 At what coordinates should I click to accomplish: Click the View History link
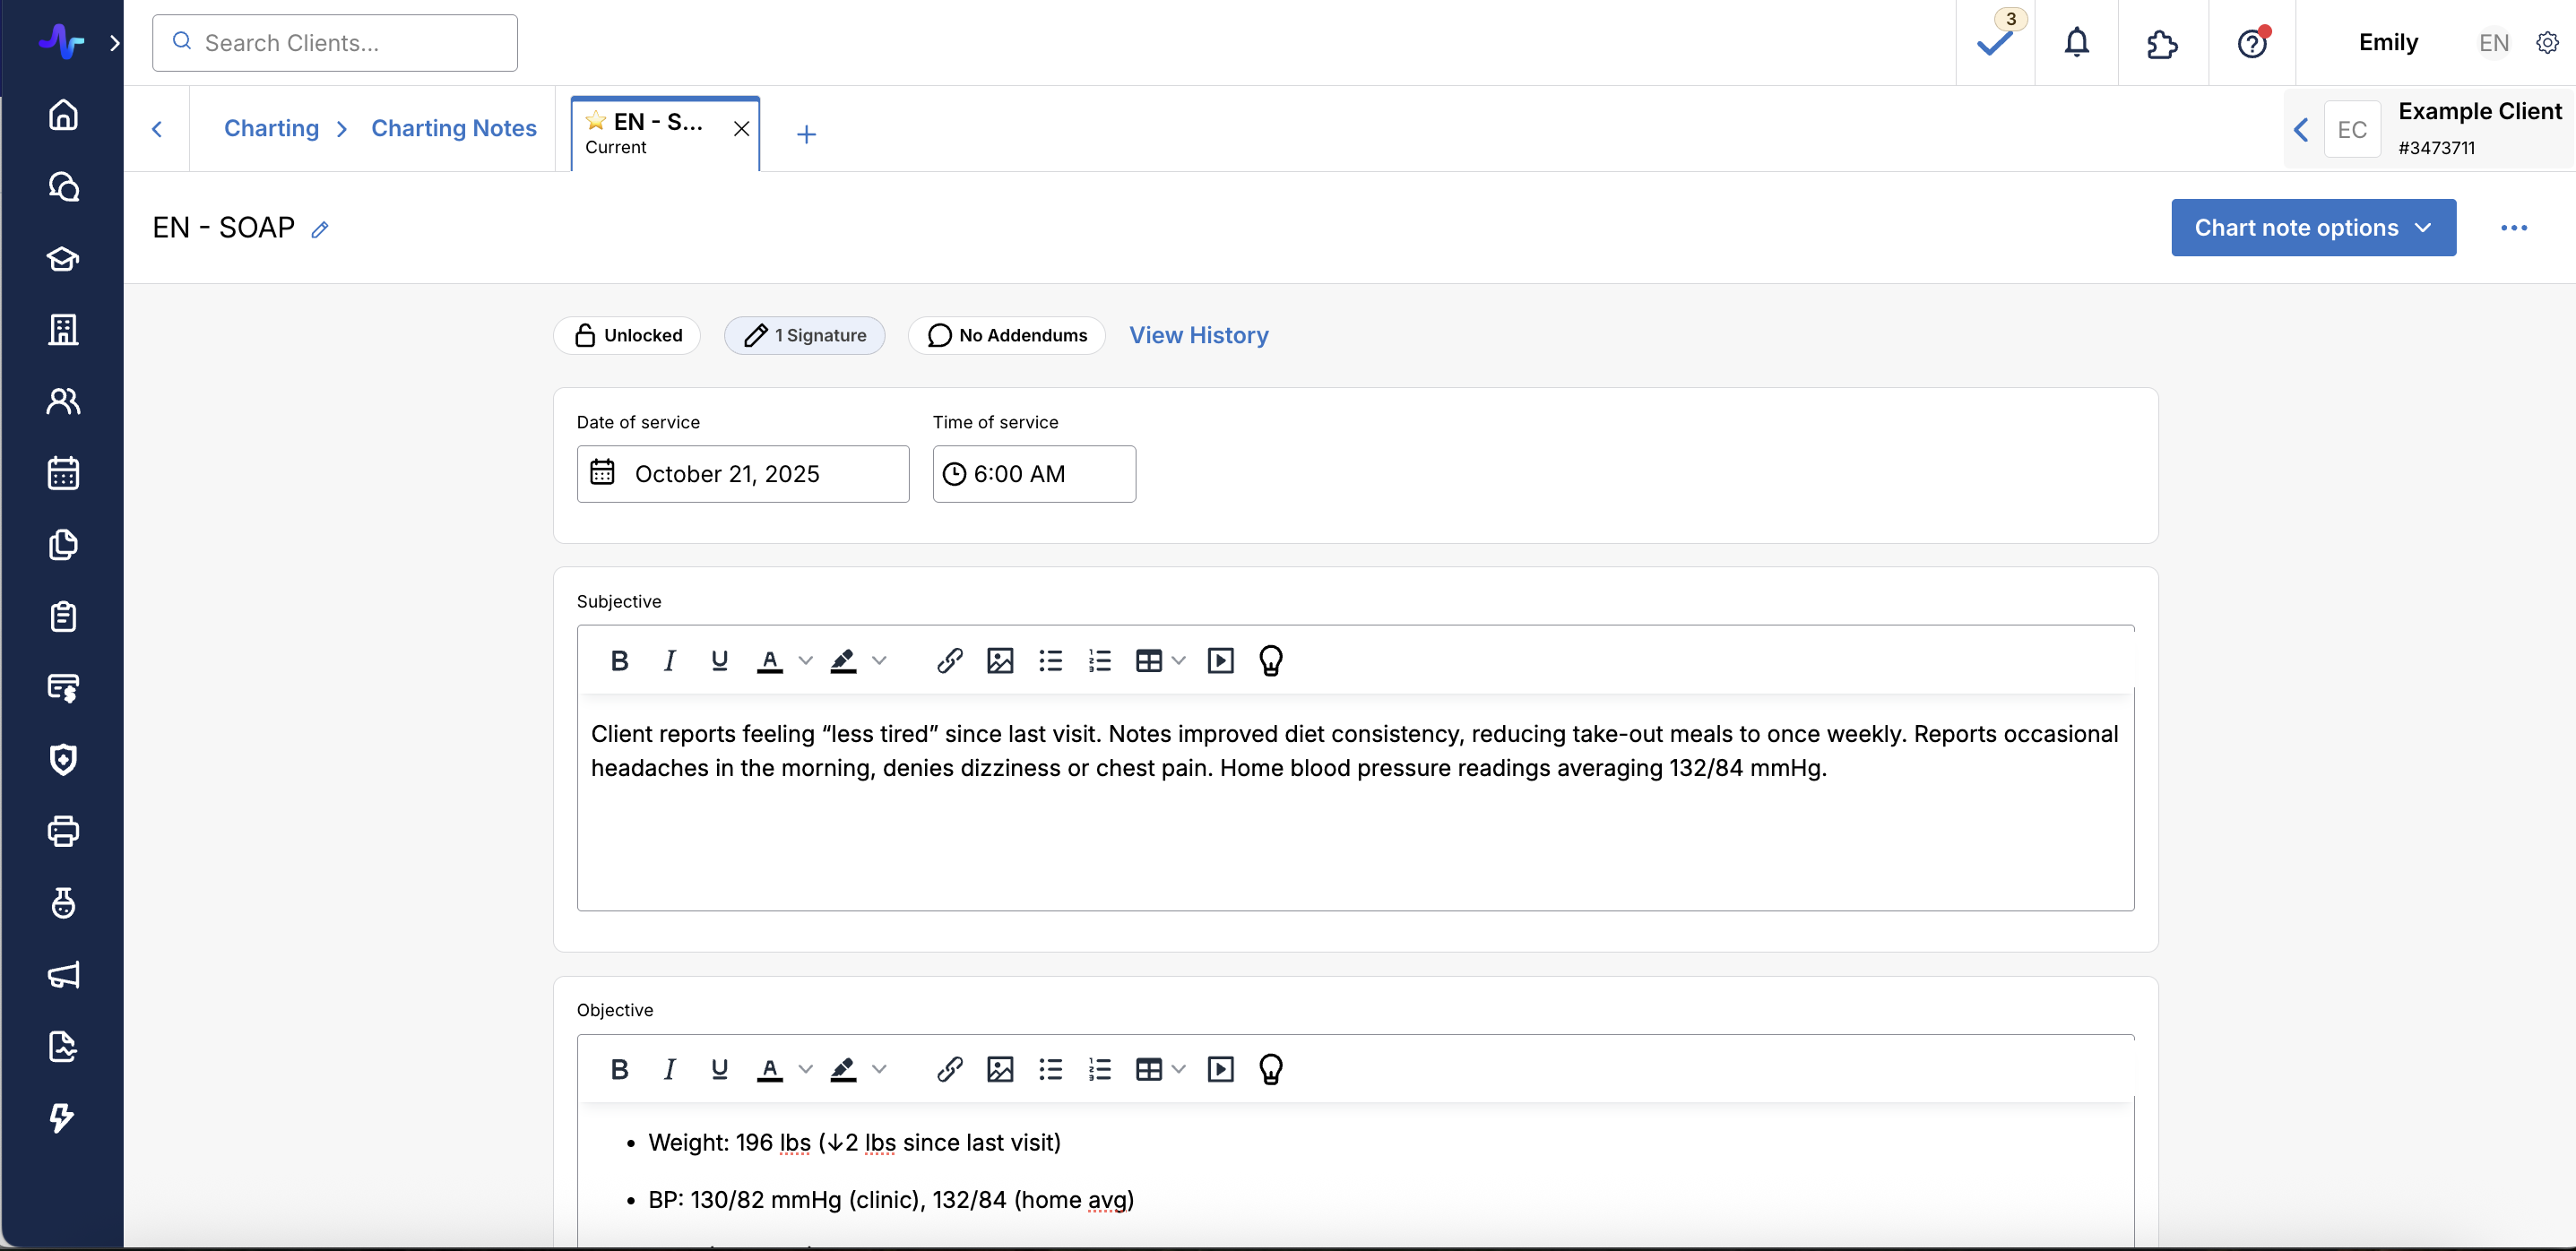pyautogui.click(x=1198, y=335)
